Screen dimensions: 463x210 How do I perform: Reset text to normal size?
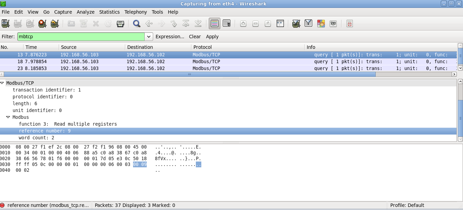[x=268, y=24]
